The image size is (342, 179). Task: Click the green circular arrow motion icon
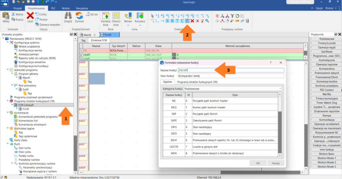(237, 16)
